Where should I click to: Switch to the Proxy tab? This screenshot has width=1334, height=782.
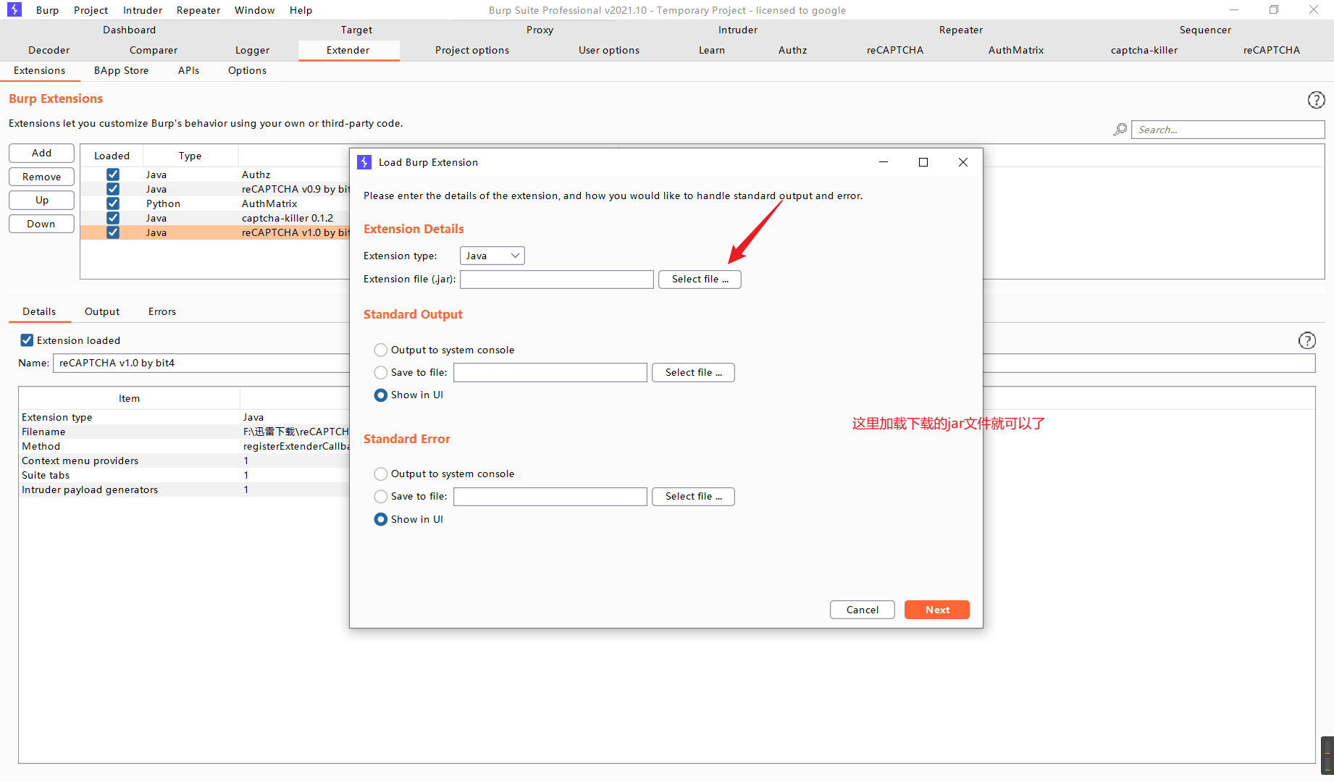pyautogui.click(x=540, y=30)
